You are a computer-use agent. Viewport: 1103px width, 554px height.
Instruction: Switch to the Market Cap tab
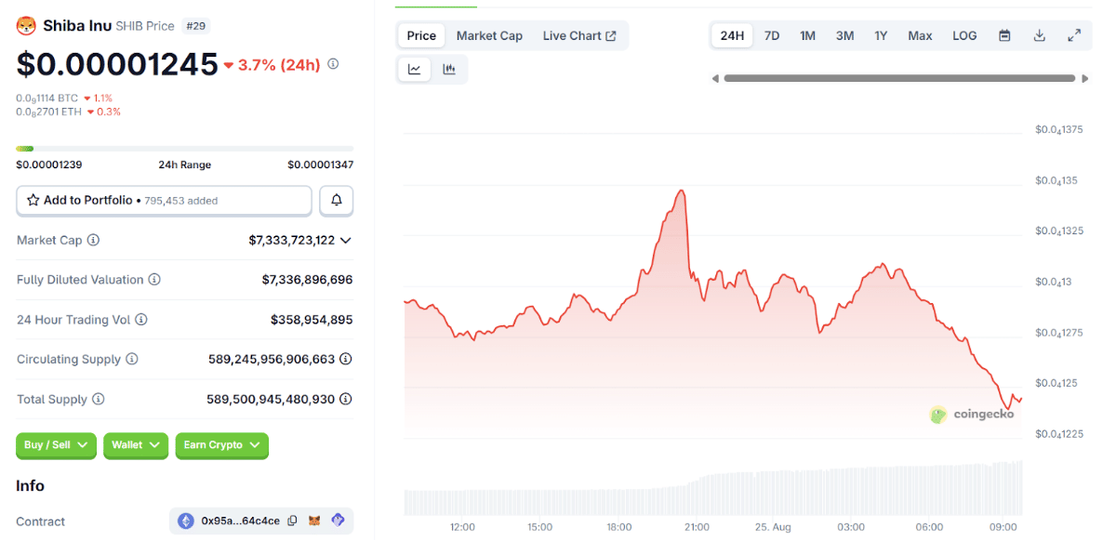tap(489, 36)
